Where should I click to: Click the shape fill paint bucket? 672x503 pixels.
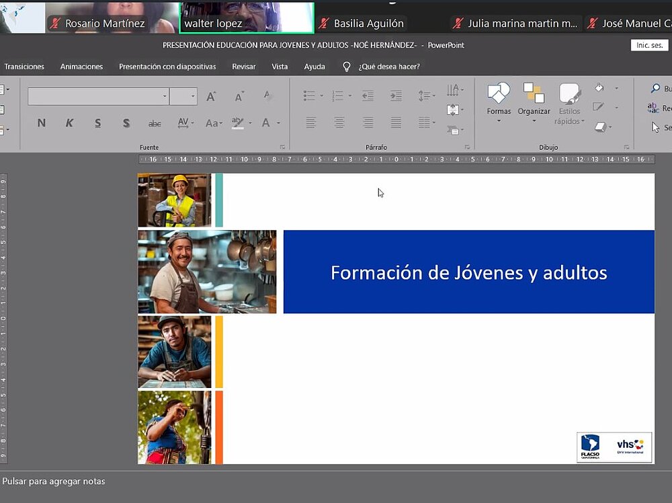pyautogui.click(x=599, y=88)
